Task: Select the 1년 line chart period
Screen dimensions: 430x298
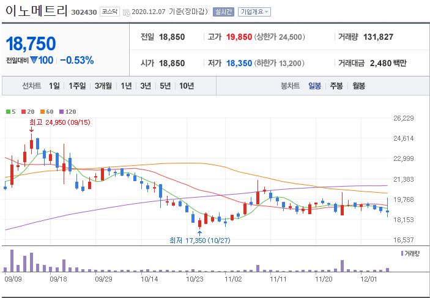Action: (126, 86)
